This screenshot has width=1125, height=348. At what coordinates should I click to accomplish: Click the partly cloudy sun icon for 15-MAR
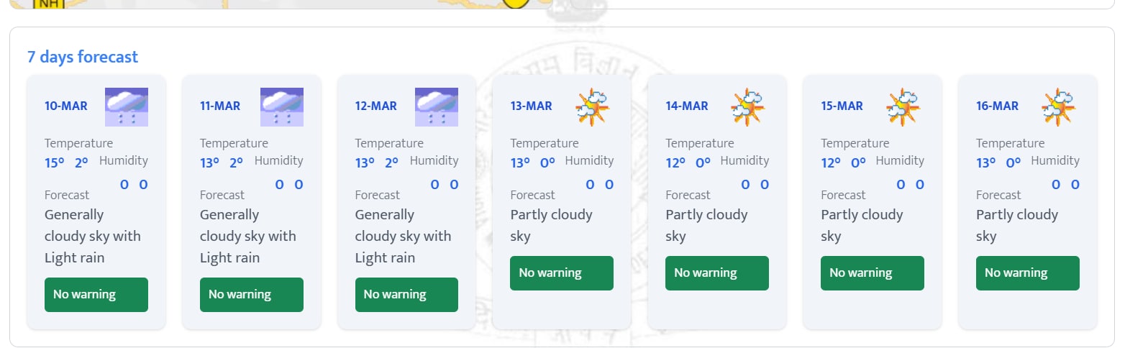pos(903,107)
